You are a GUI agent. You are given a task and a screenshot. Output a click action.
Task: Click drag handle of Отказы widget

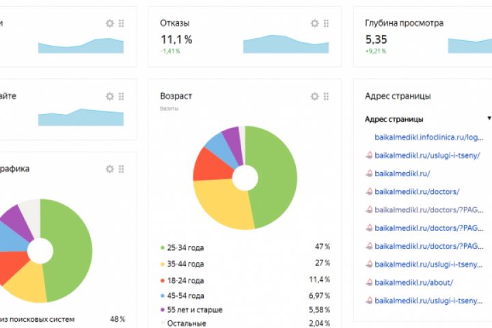pyautogui.click(x=327, y=23)
